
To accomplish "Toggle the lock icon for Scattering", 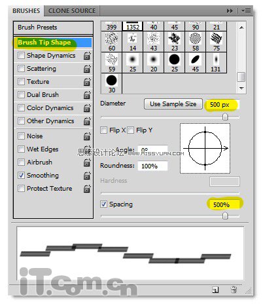I will tap(87, 69).
